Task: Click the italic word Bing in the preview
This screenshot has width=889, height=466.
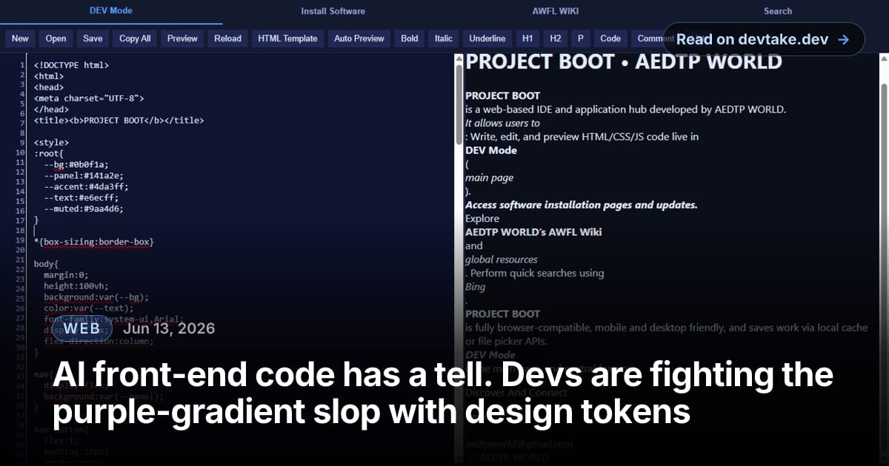Action: pos(476,286)
